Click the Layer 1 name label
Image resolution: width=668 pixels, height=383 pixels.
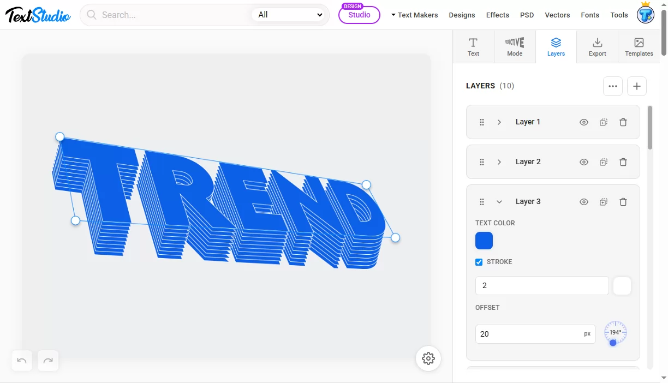[528, 122]
